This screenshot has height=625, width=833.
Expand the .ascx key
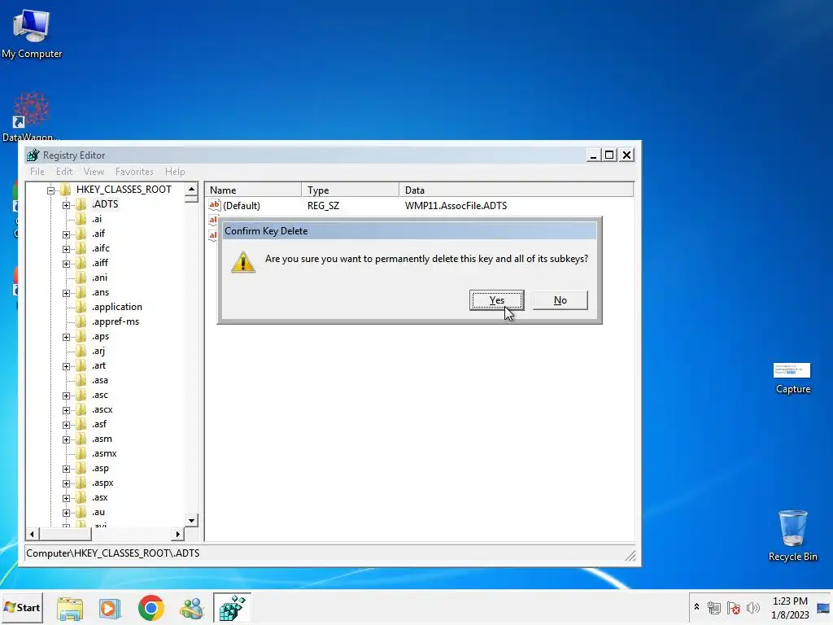[x=66, y=410]
